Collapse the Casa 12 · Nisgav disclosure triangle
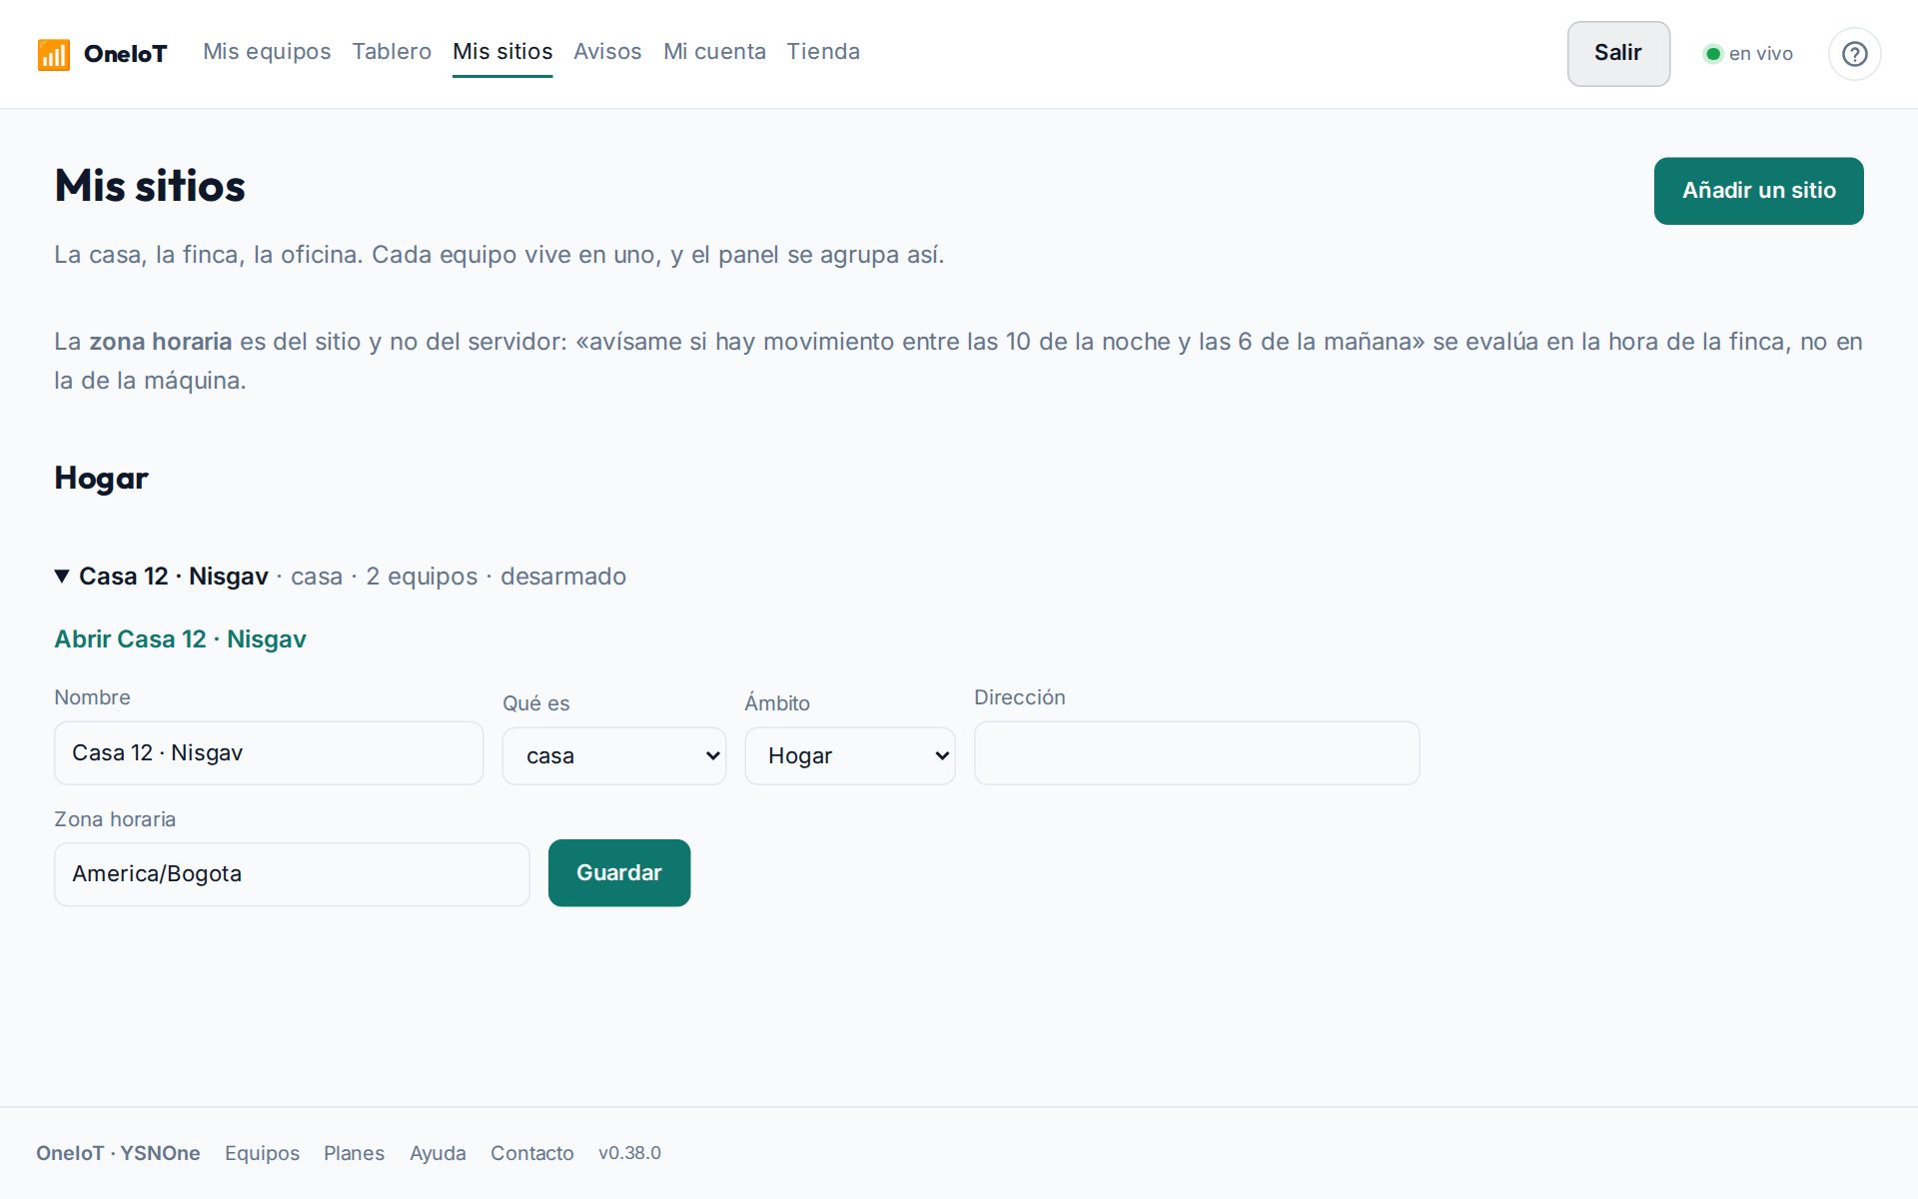The image size is (1918, 1199). (62, 577)
